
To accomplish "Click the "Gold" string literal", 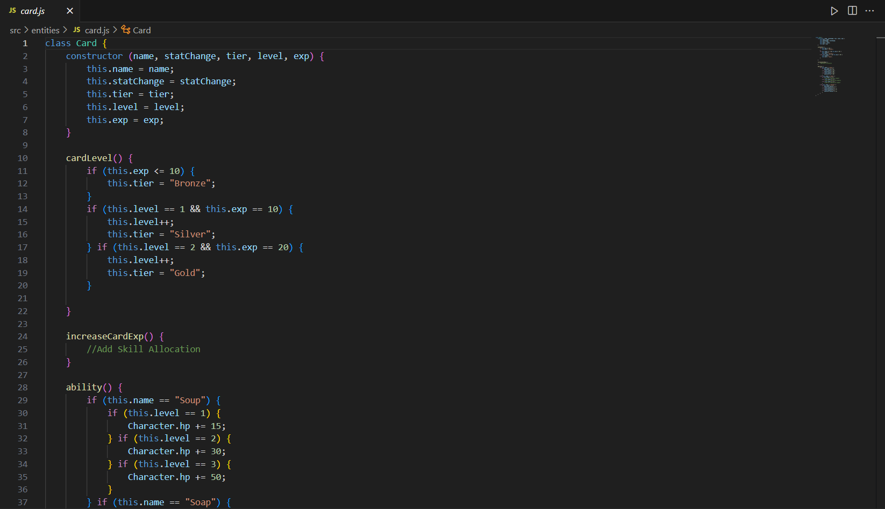I will [184, 273].
